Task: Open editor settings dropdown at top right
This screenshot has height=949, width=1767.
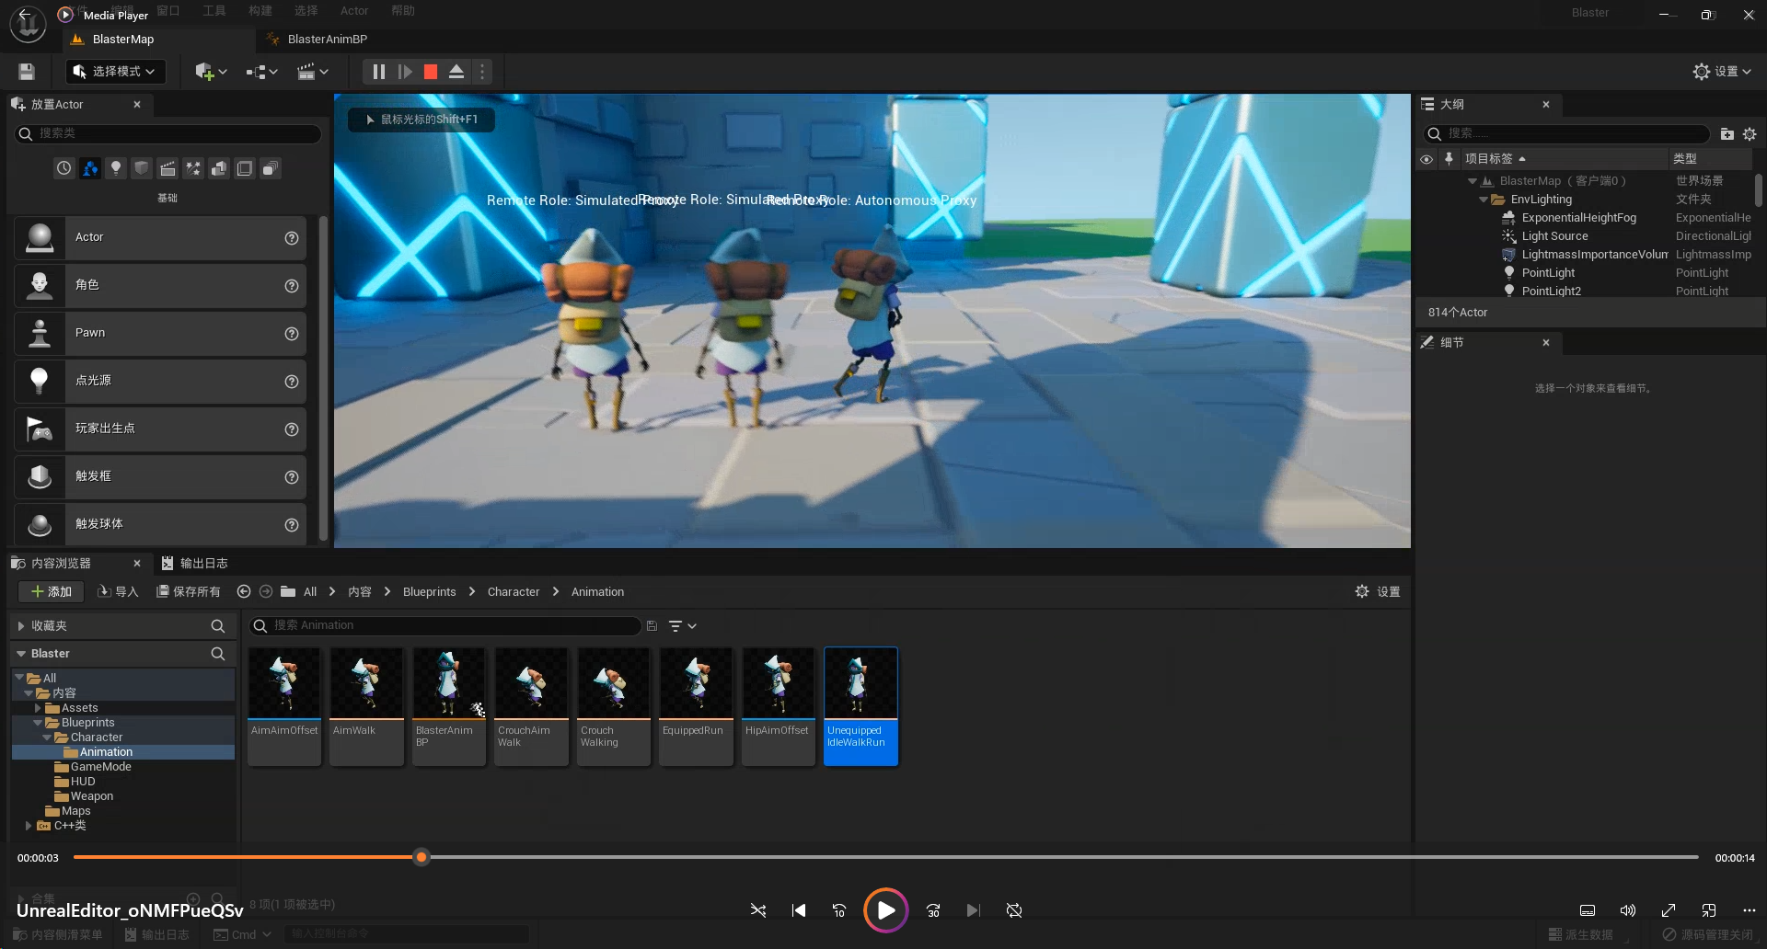Action: coord(1722,72)
